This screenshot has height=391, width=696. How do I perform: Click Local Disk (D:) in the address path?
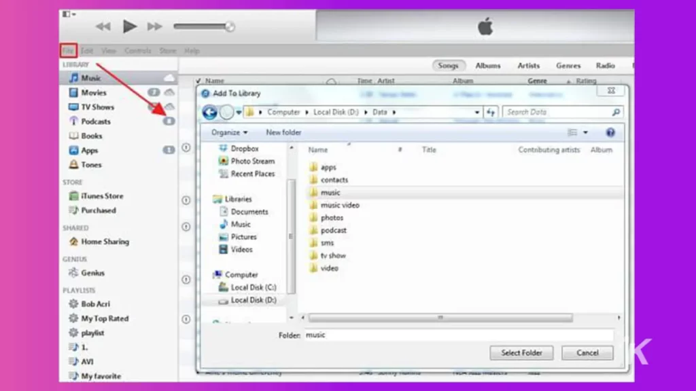336,112
